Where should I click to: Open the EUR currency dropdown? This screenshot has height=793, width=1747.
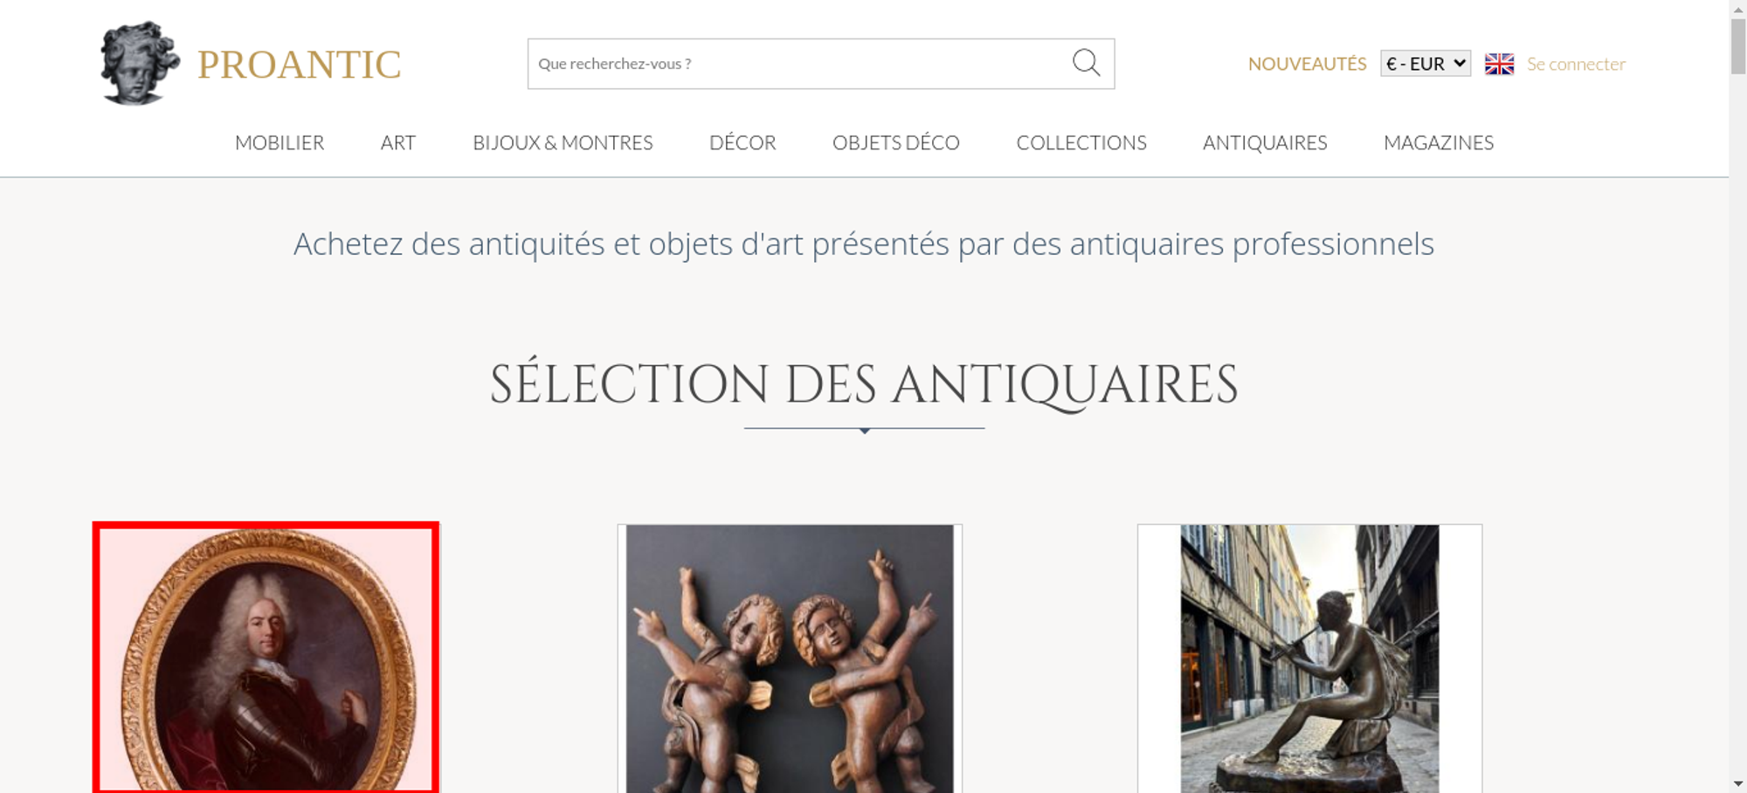click(1426, 64)
